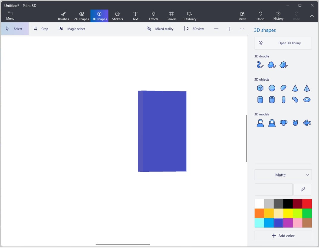Insert the 3D fish model
This screenshot has height=248, width=320.
coord(307,123)
